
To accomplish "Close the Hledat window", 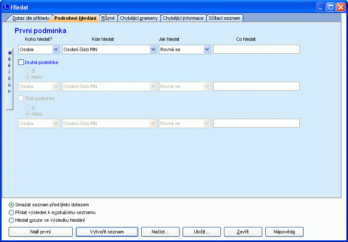I will click(341, 7).
